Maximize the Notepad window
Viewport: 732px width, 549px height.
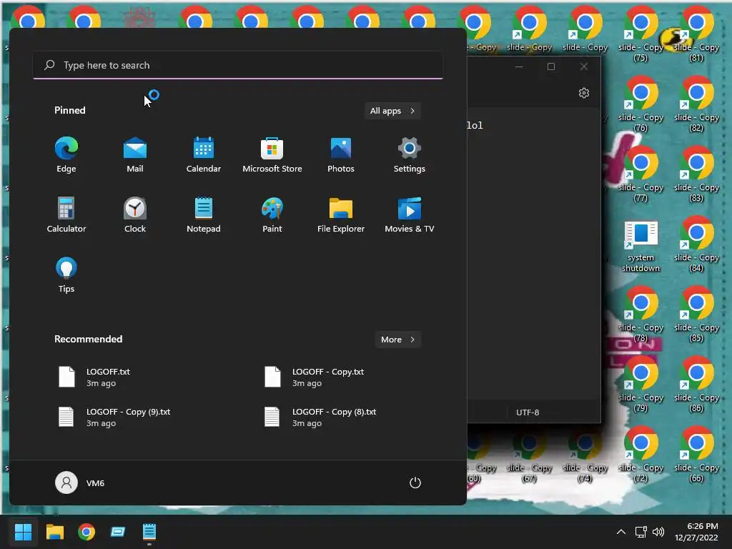551,66
